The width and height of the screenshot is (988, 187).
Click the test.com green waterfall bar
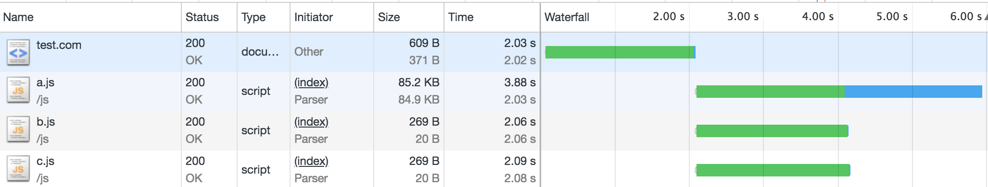coord(620,52)
